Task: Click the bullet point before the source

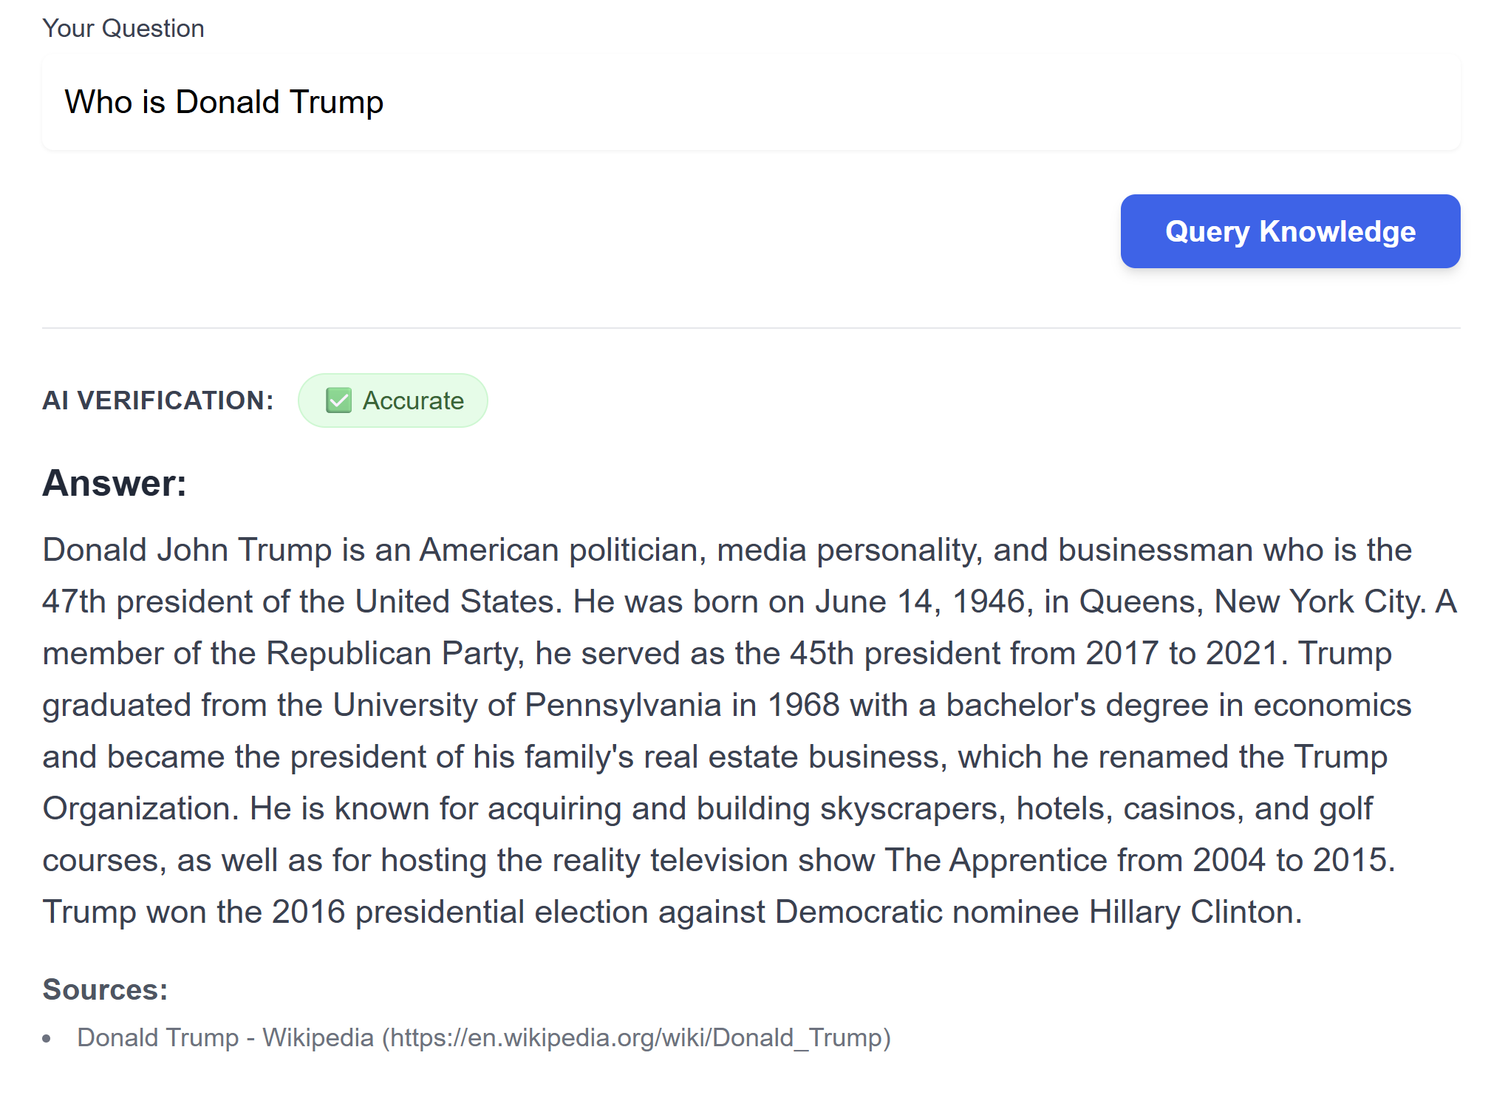Action: coord(47,1039)
